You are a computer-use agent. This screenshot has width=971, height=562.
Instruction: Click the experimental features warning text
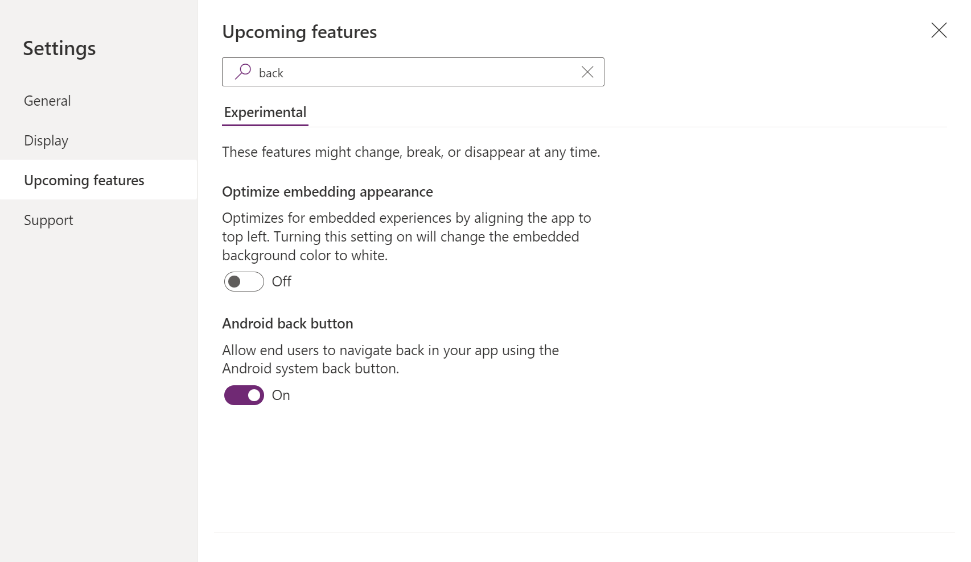411,152
